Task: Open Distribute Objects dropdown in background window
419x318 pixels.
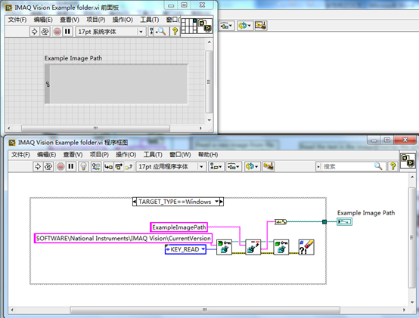Action: (227, 26)
